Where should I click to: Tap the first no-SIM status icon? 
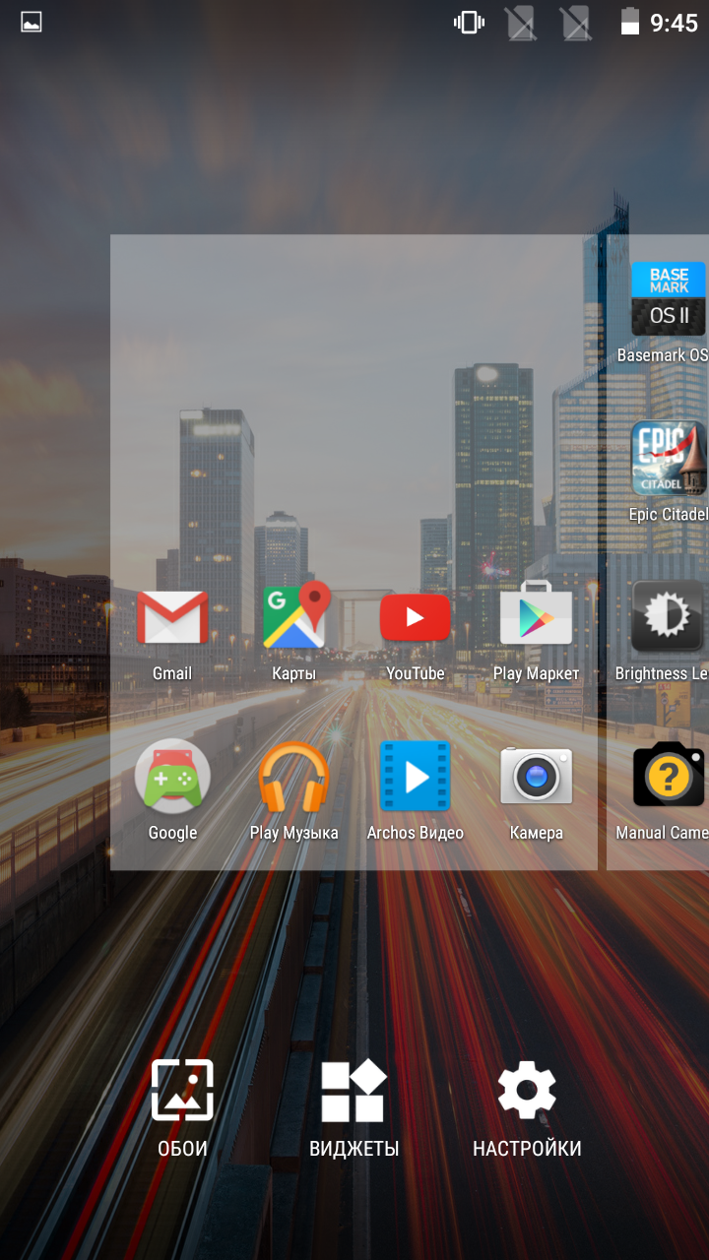tap(522, 22)
